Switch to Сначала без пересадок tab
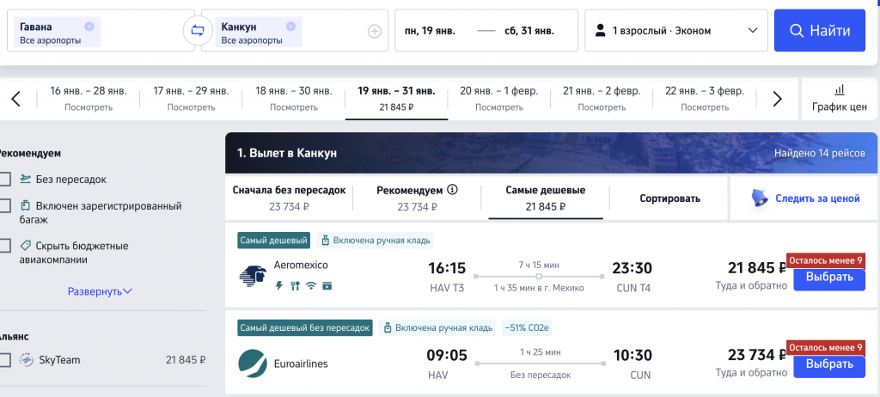The height and width of the screenshot is (397, 880). point(288,198)
